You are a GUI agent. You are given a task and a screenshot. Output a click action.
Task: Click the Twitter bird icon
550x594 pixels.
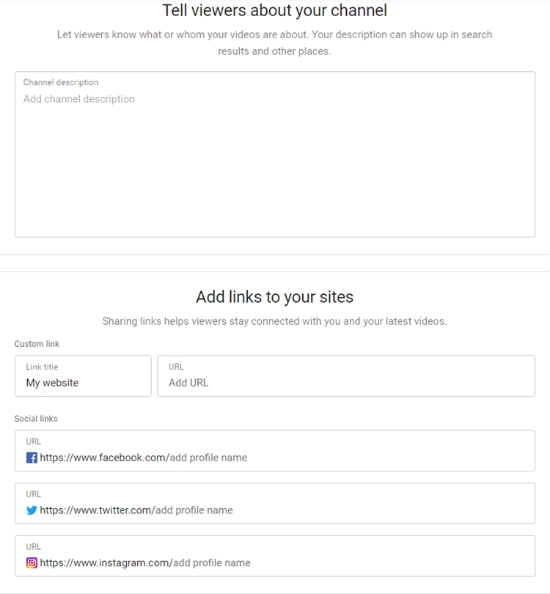tap(32, 510)
